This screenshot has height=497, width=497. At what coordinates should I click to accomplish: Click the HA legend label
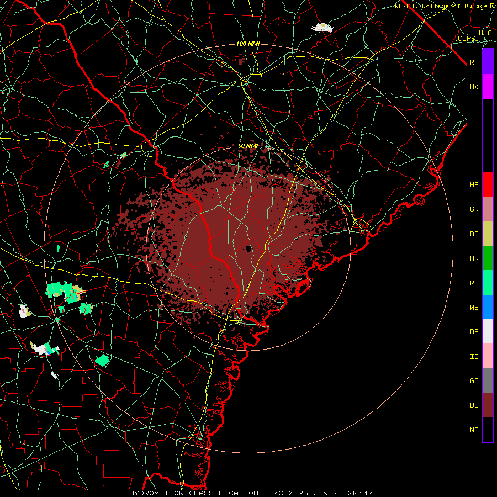474,184
